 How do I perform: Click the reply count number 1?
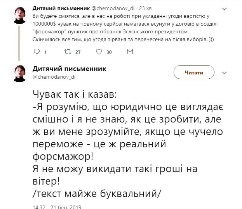coord(46,52)
